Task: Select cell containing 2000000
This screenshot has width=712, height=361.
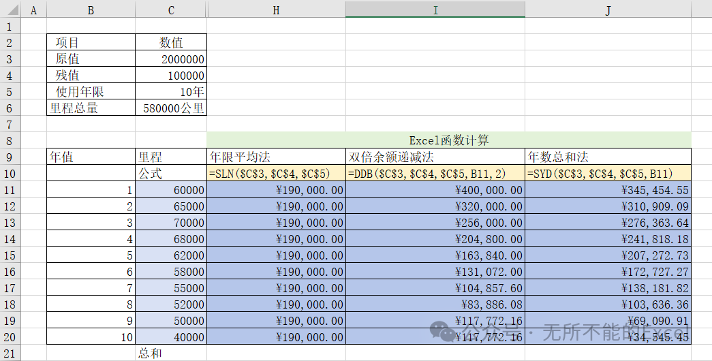Action: click(x=171, y=59)
